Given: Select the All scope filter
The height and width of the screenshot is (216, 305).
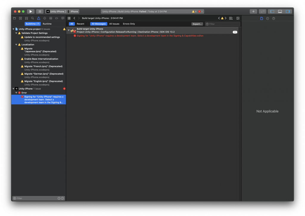Looking at the screenshot, I should pos(71,24).
